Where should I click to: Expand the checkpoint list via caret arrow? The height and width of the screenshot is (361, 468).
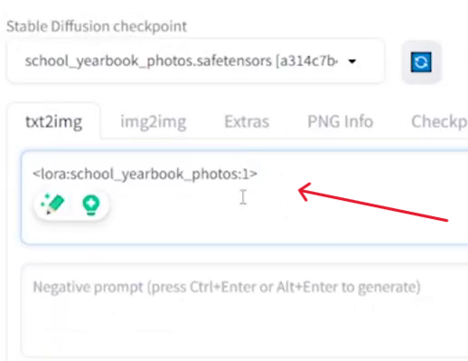click(x=351, y=62)
